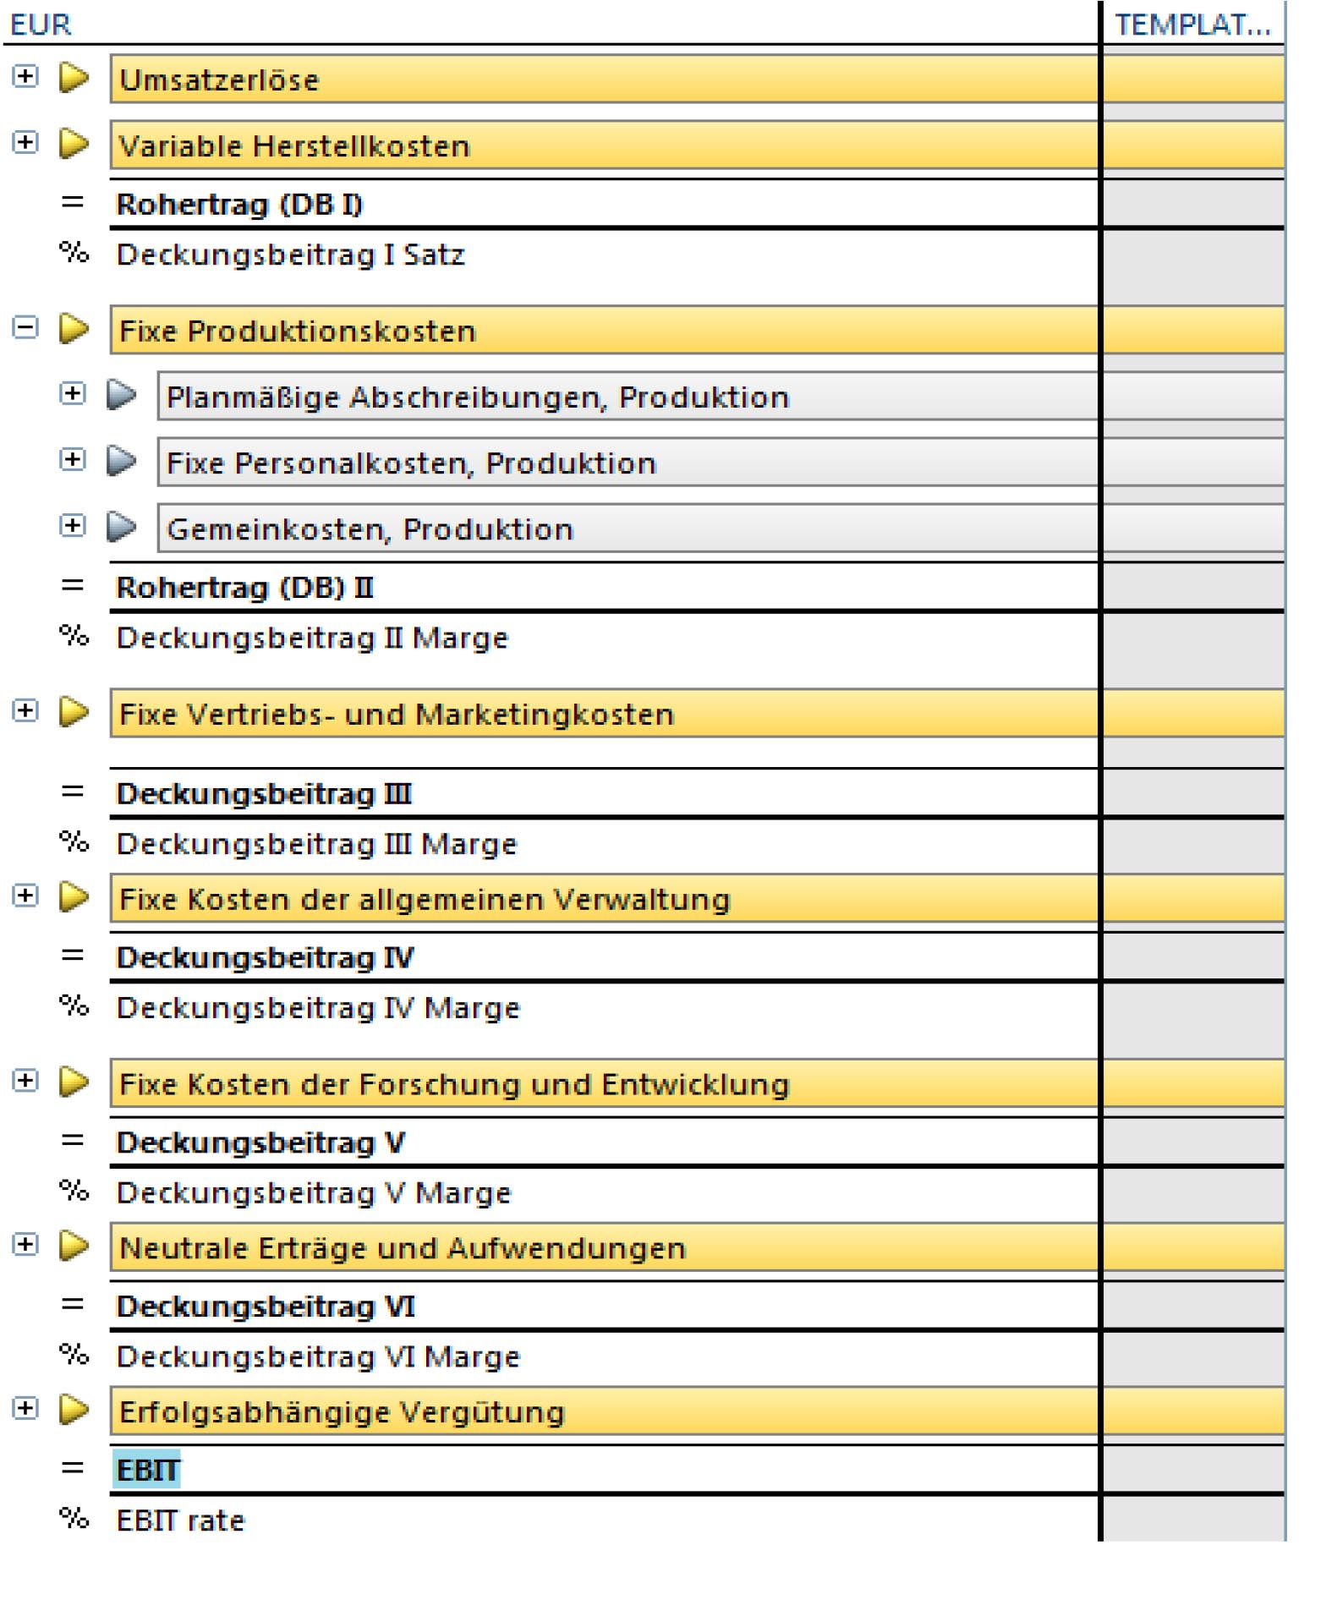The image size is (1326, 1600).
Task: Click the TEMPLAT... column header
Action: 1192,25
